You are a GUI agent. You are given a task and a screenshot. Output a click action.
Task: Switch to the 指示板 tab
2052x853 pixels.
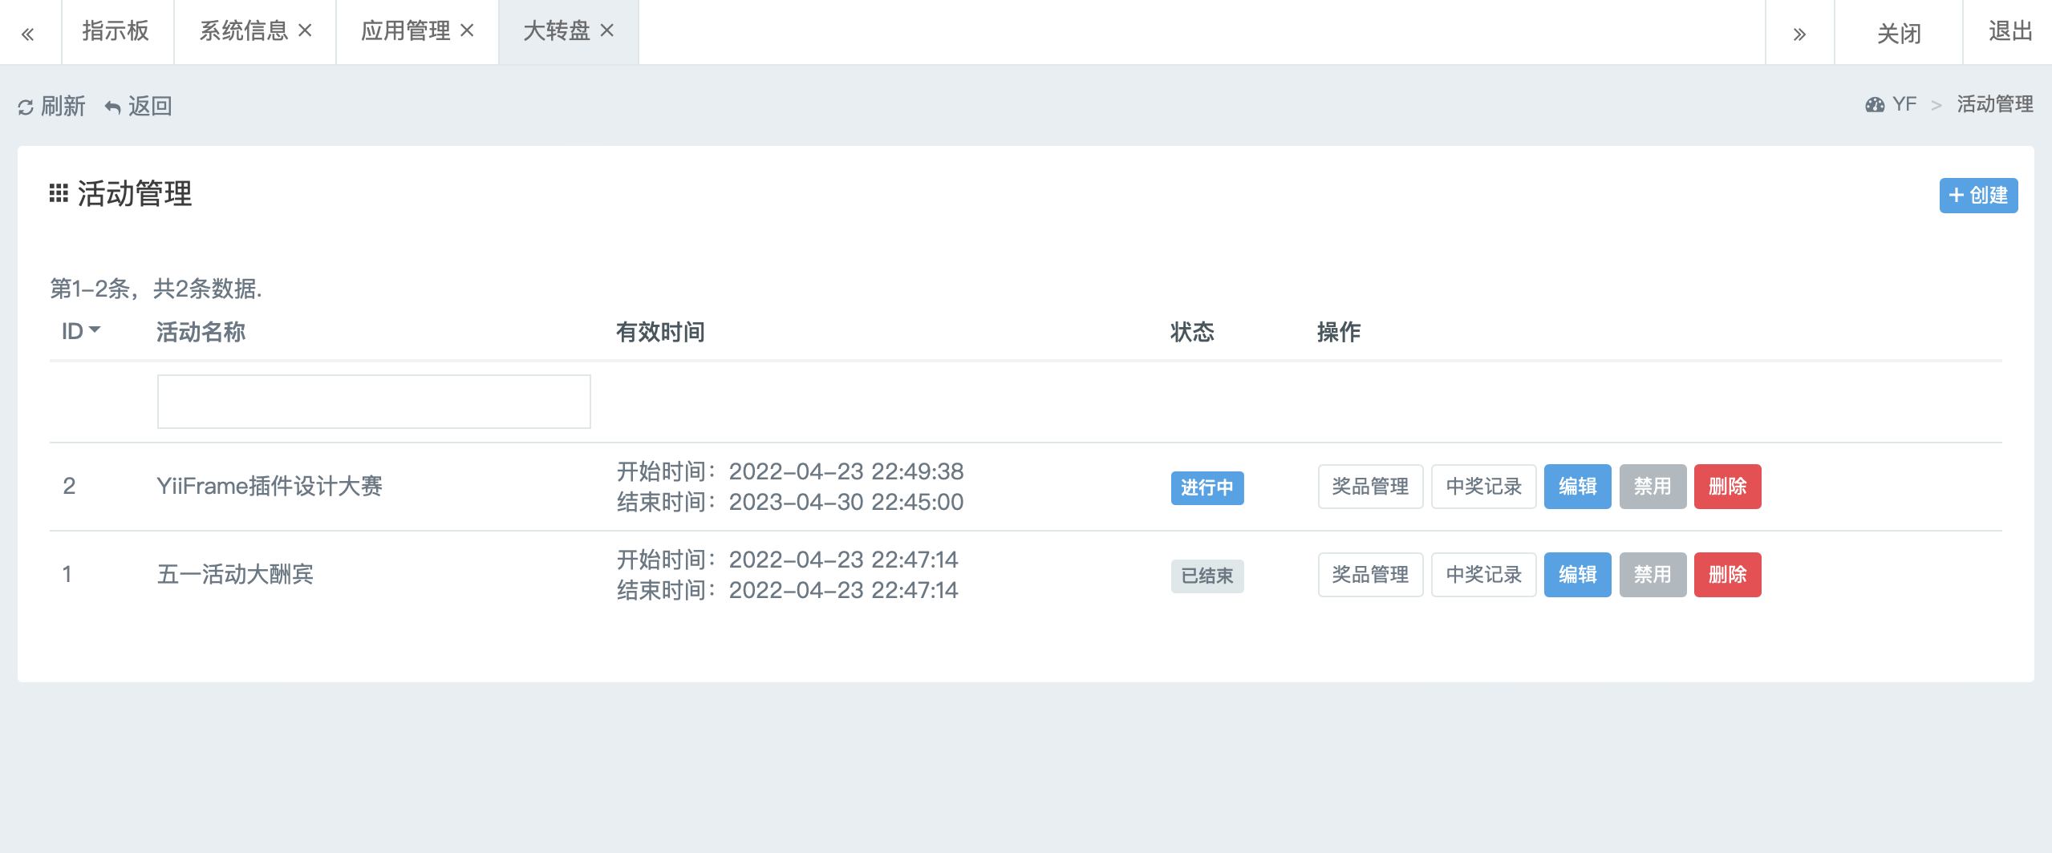coord(116,31)
